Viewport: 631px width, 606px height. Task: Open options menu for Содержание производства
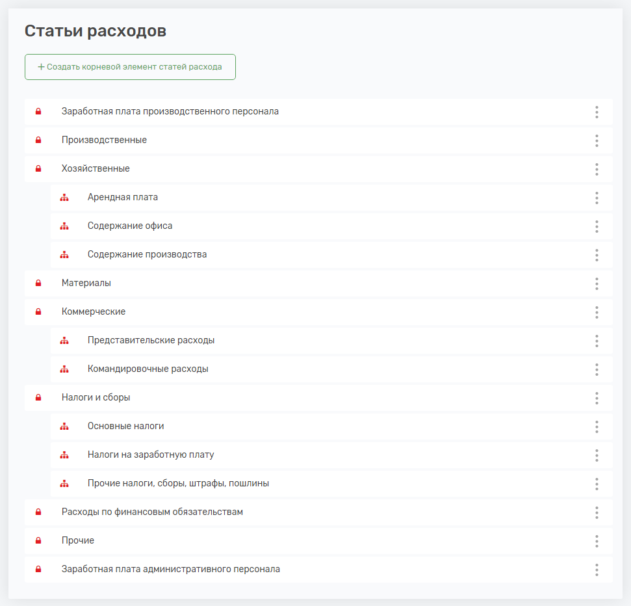[596, 255]
